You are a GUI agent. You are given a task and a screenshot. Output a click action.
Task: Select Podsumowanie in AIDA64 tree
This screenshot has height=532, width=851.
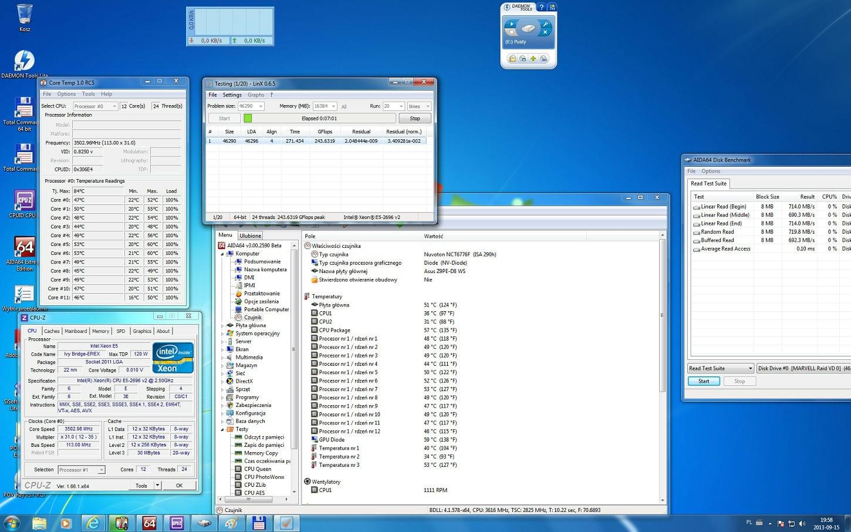tap(262, 261)
